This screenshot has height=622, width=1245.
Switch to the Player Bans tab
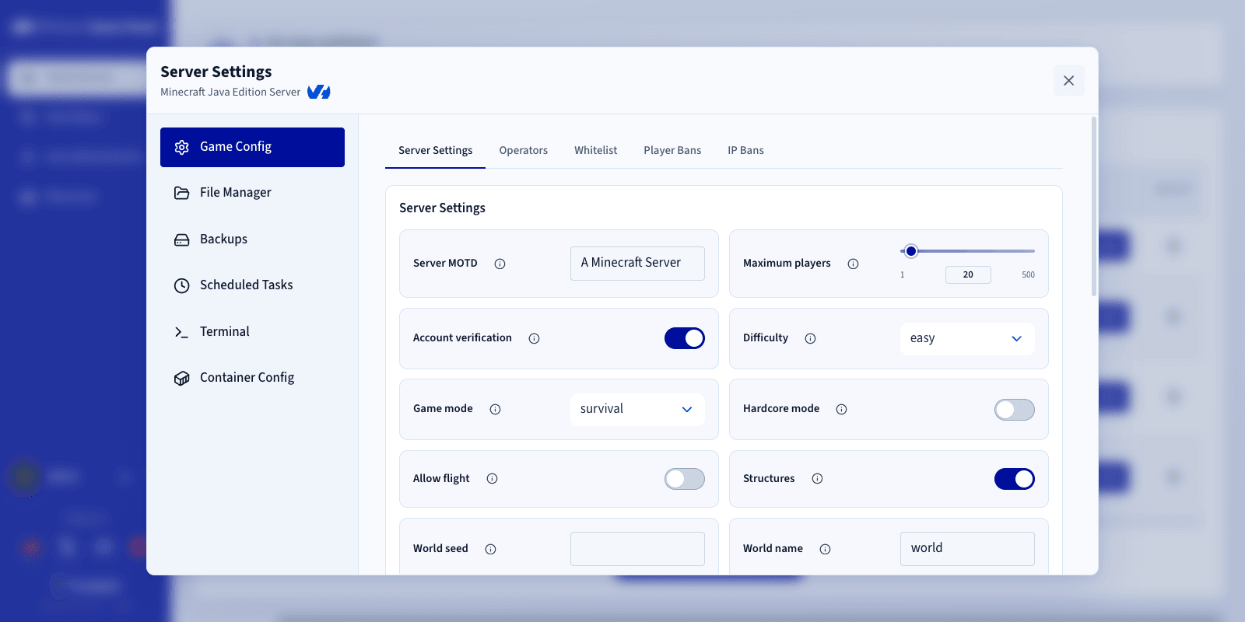pos(672,150)
